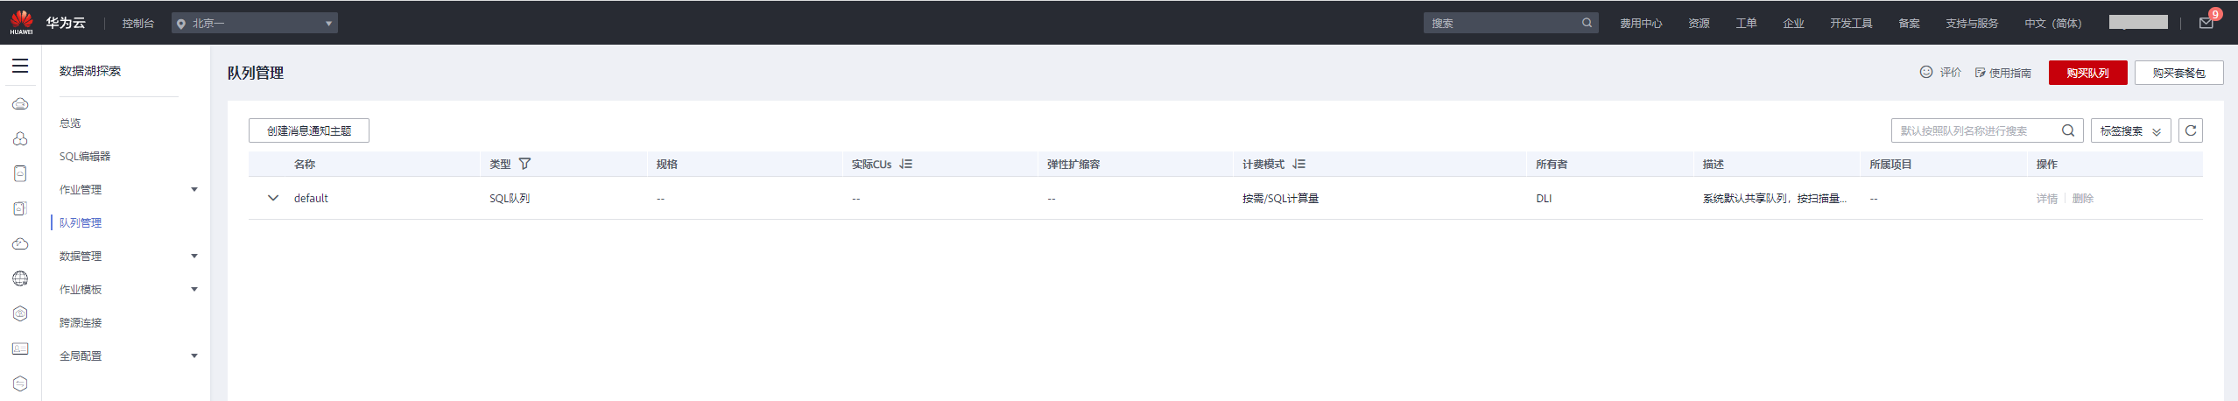Screen dimensions: 2238x401
Task: Click the 评价 smiley icon
Action: 1925,72
